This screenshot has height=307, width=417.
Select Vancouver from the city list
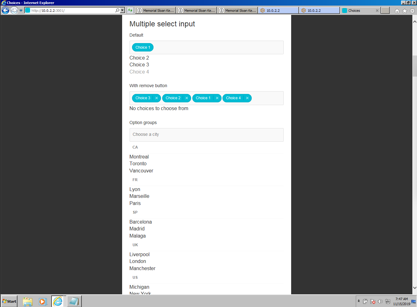point(206,171)
